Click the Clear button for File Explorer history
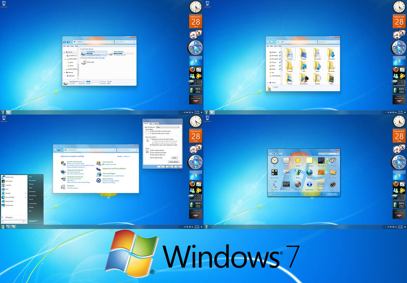The width and height of the screenshot is (407, 283). (174, 158)
